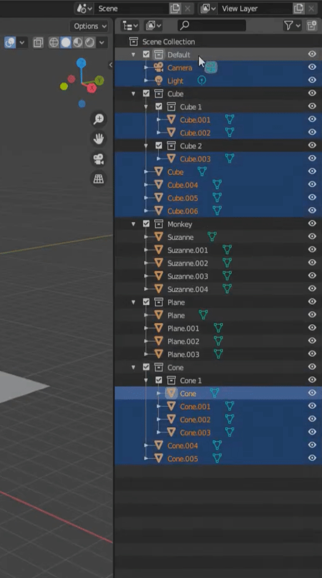
Task: Select Cone.002 in outliner
Action: coord(195,419)
